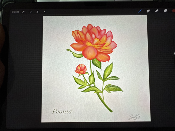This screenshot has height=131, width=175.
Task: Select the Smudge finger tool
Action: (148, 11)
